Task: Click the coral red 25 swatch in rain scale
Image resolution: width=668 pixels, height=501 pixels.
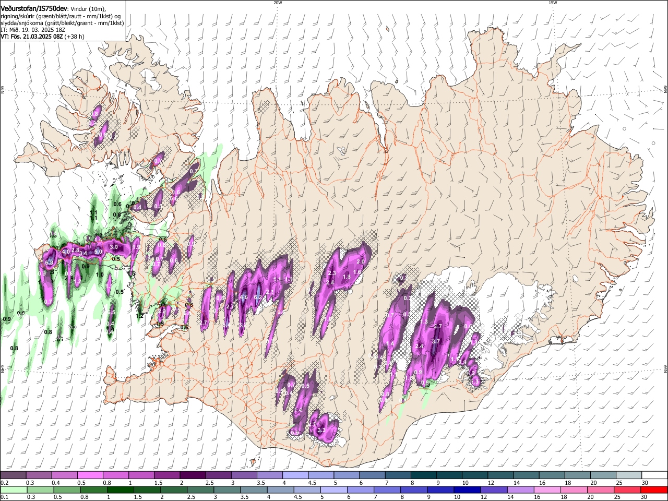Action: (x=628, y=490)
